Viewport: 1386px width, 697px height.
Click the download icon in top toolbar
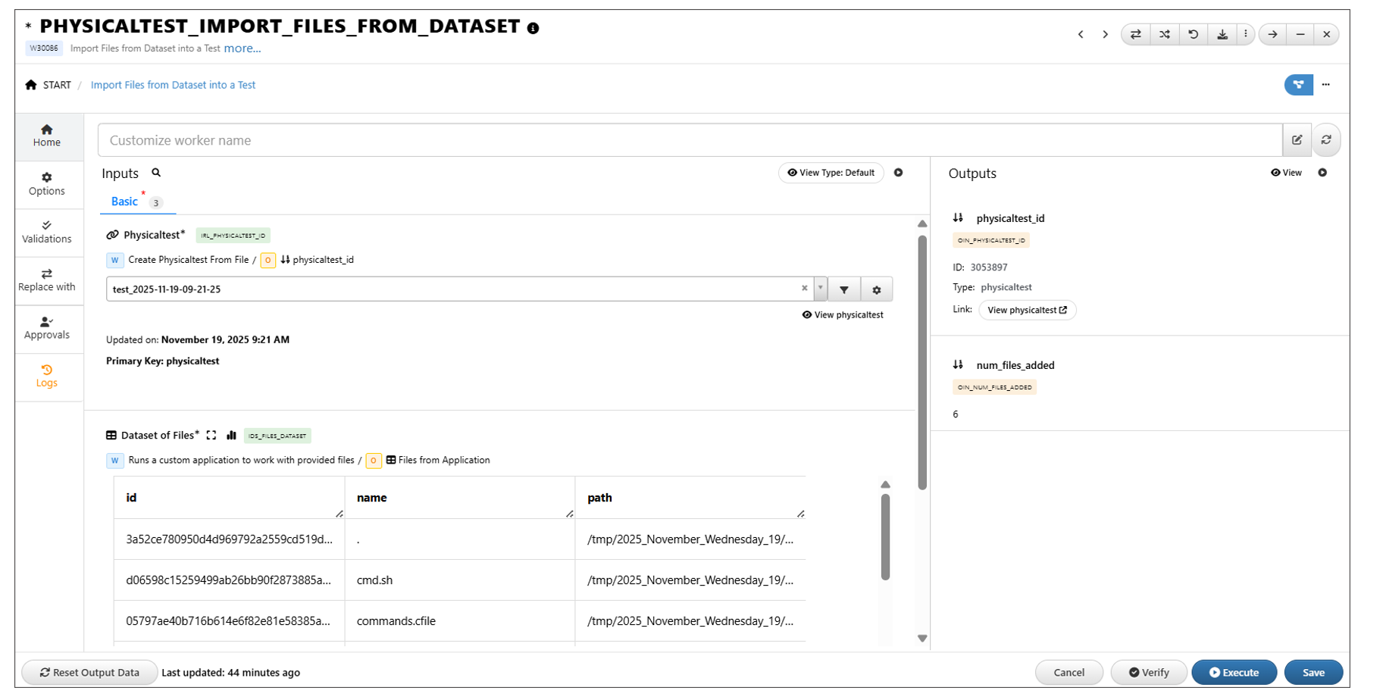pyautogui.click(x=1222, y=34)
